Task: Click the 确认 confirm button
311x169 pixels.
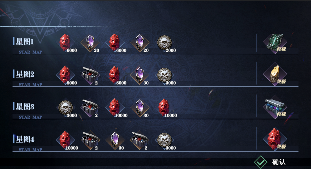Action: [279, 162]
